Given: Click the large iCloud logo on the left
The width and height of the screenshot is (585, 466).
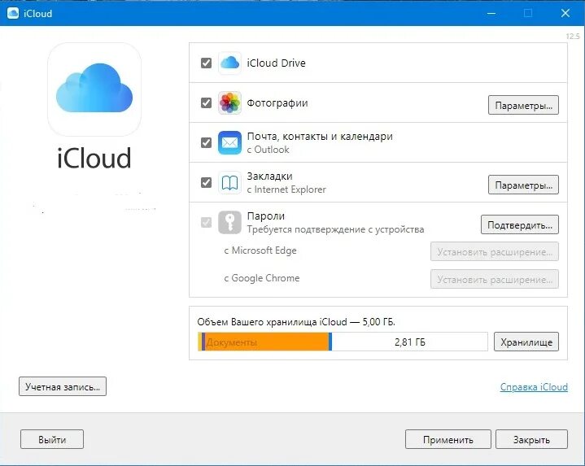Looking at the screenshot, I should 94,89.
